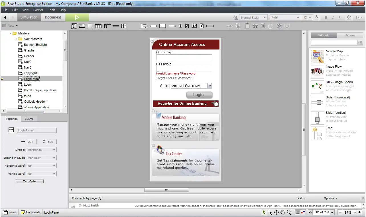This screenshot has height=217, width=366.
Task: Switch to the Actions panel
Action: click(x=350, y=36)
